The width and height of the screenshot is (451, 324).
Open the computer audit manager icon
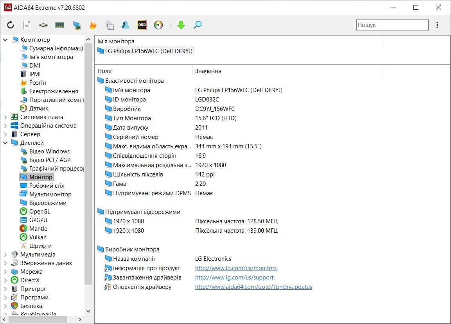(x=109, y=25)
